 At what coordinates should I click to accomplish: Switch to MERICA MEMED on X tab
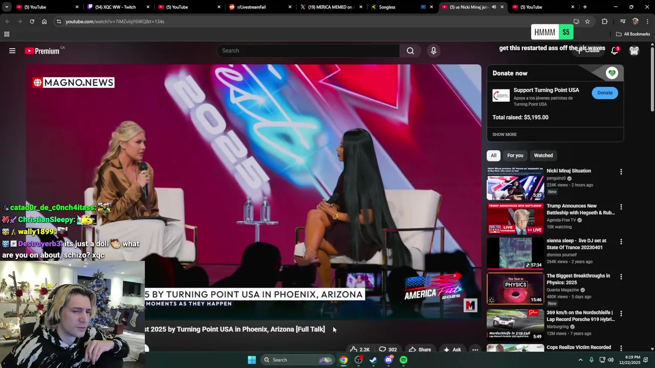[331, 7]
